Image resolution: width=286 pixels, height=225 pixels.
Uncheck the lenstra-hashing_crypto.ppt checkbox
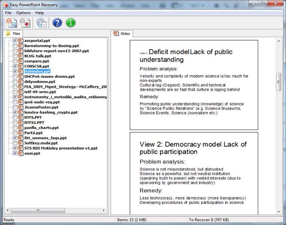[15, 112]
